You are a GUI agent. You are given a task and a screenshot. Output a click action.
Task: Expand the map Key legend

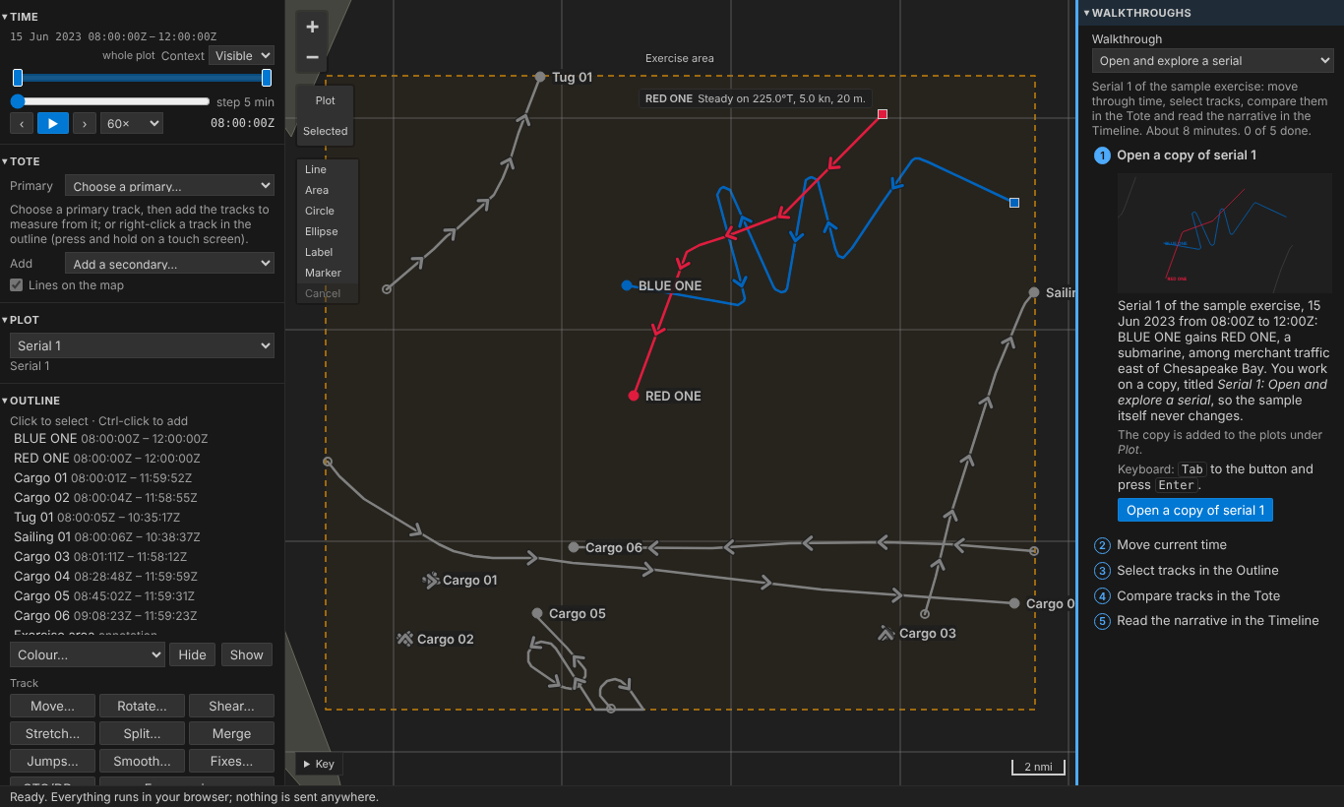(x=319, y=764)
